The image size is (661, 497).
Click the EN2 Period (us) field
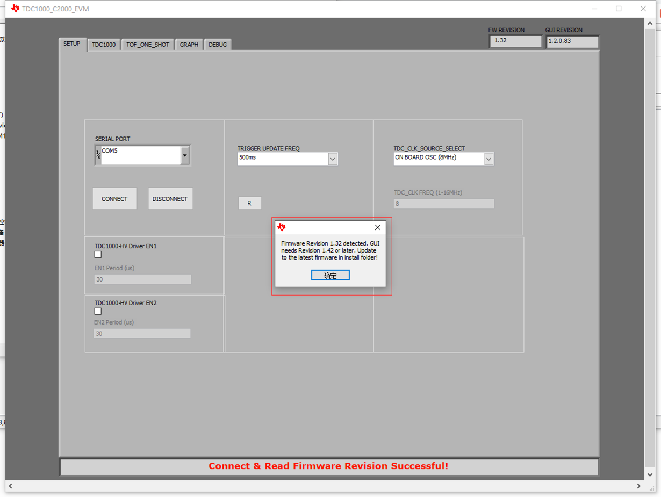(142, 334)
